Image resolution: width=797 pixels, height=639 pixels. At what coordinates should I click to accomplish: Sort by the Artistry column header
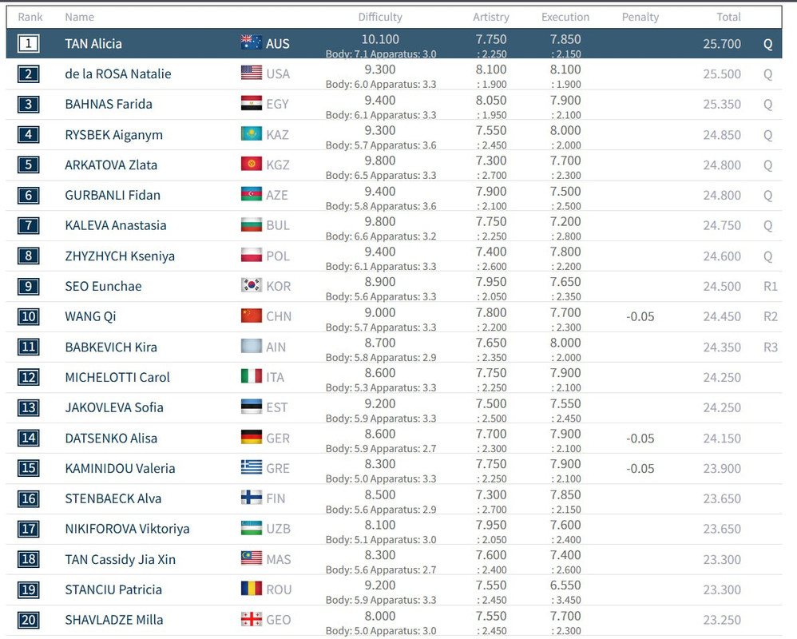point(491,17)
